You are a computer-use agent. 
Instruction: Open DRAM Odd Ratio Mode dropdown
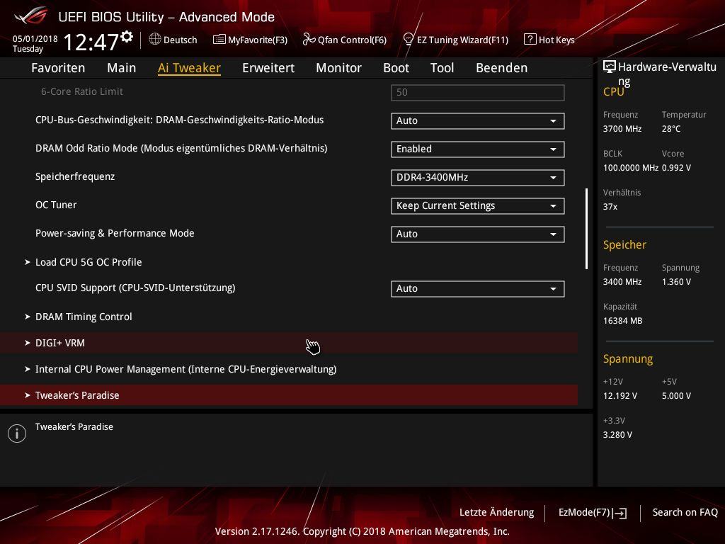tap(478, 149)
